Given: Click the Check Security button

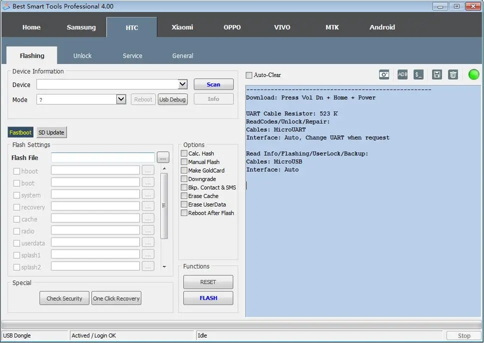Looking at the screenshot, I should click(x=64, y=298).
